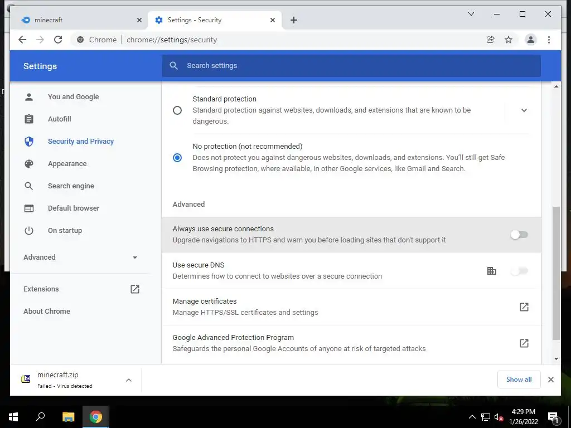
Task: Go back with the browser back arrow
Action: (22, 40)
